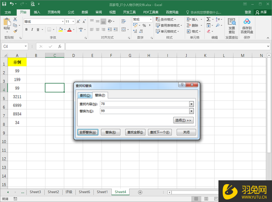The height and width of the screenshot is (202, 272).
Task: Click the Merge and Center icon
Action: click(x=124, y=29)
